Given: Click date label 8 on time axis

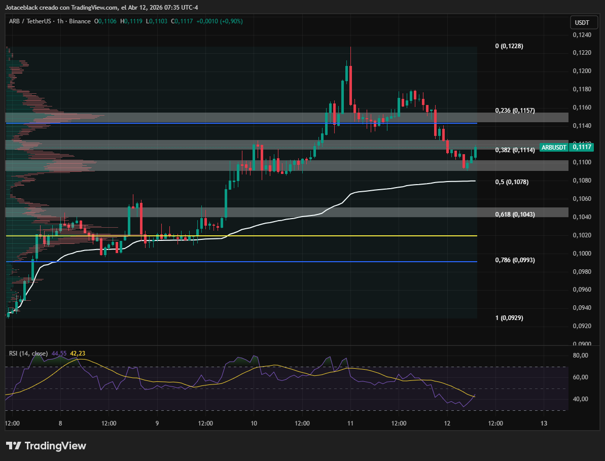Looking at the screenshot, I should tap(60, 423).
